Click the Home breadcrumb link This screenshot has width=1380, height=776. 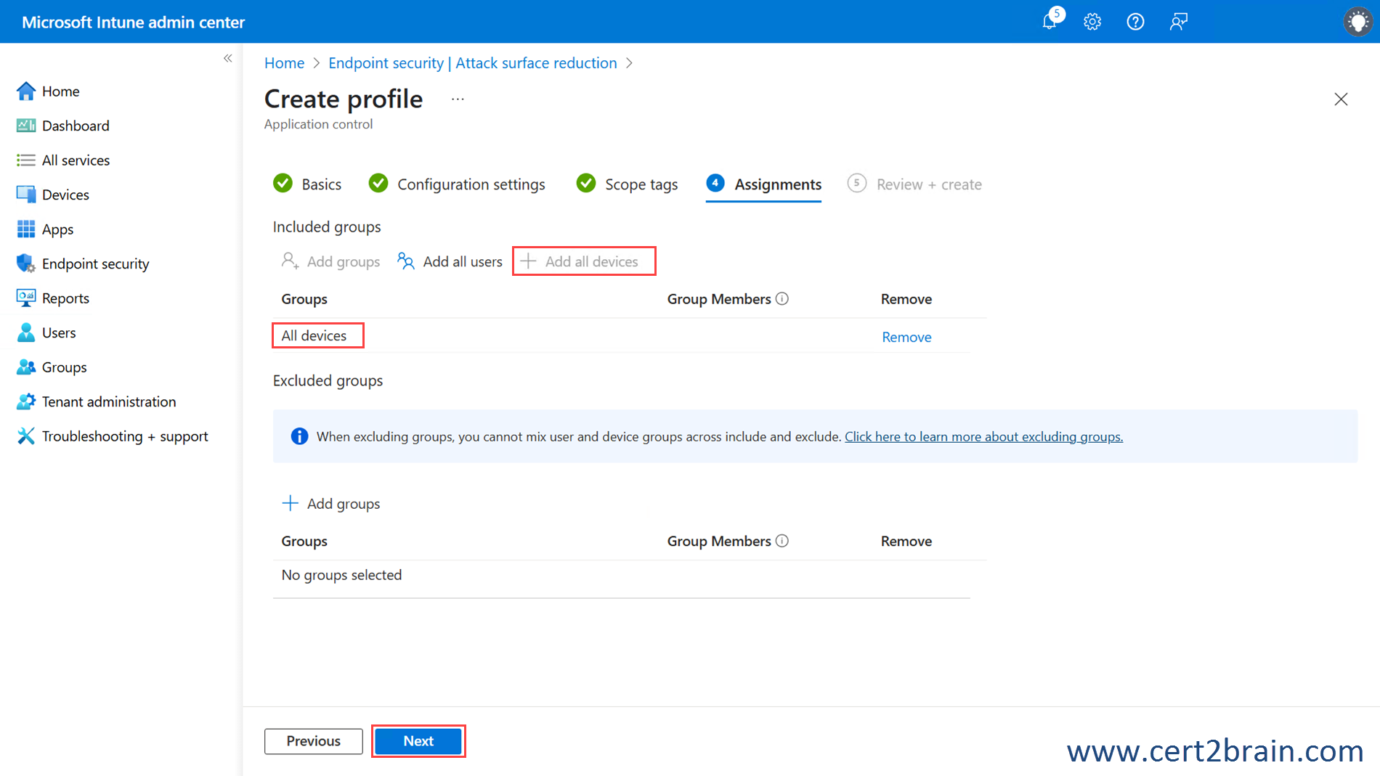pyautogui.click(x=284, y=63)
